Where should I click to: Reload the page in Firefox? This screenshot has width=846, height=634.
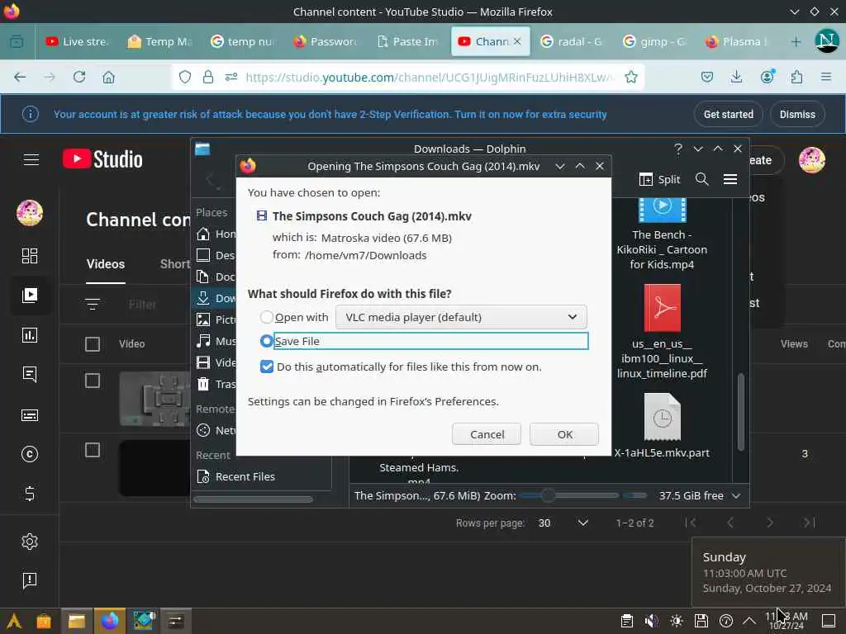79,77
